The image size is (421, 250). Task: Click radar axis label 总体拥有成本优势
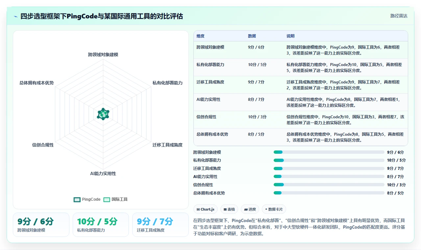coord(37,83)
